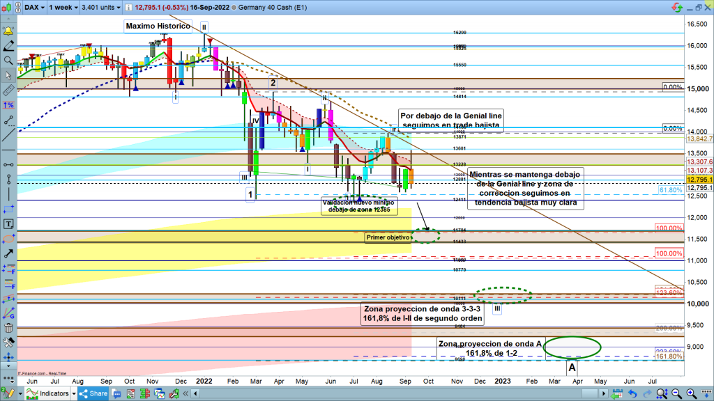Click the alert bell icon
Viewport: 714px width, 401px height.
tap(8, 32)
